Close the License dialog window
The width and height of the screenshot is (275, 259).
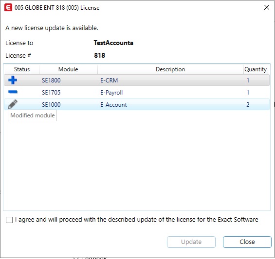pos(267,7)
